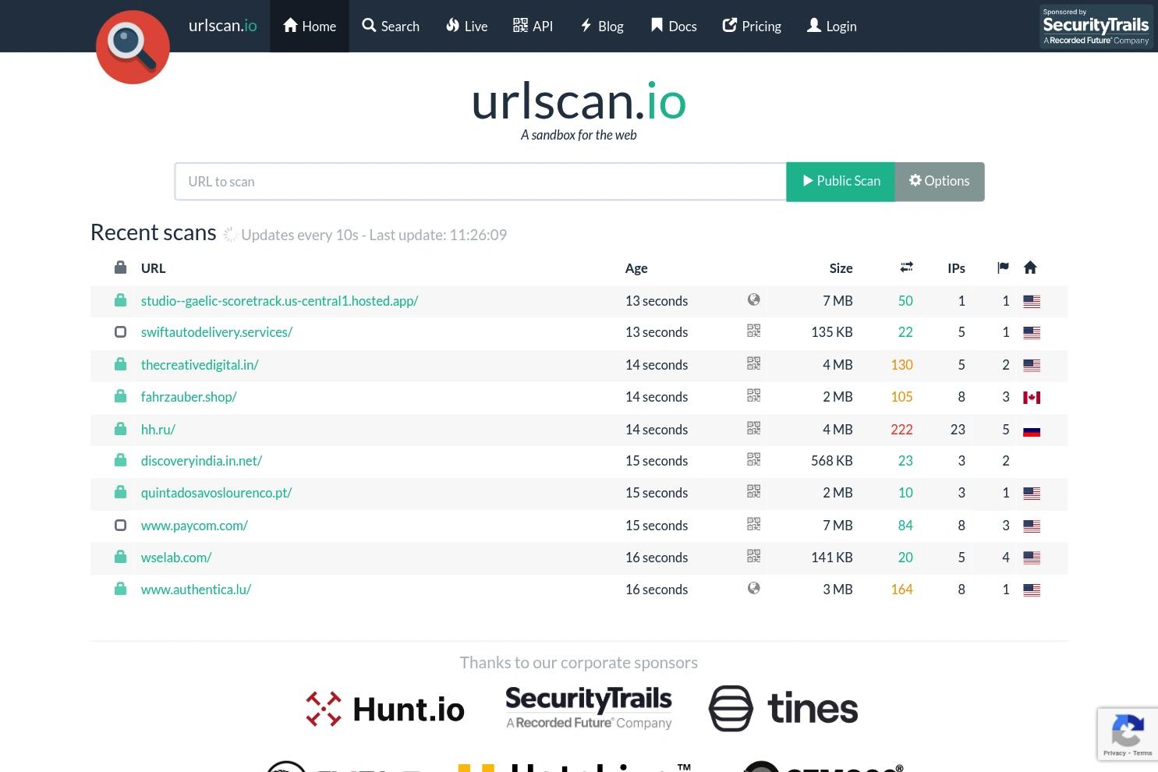Click the "IPs" column header

point(956,268)
